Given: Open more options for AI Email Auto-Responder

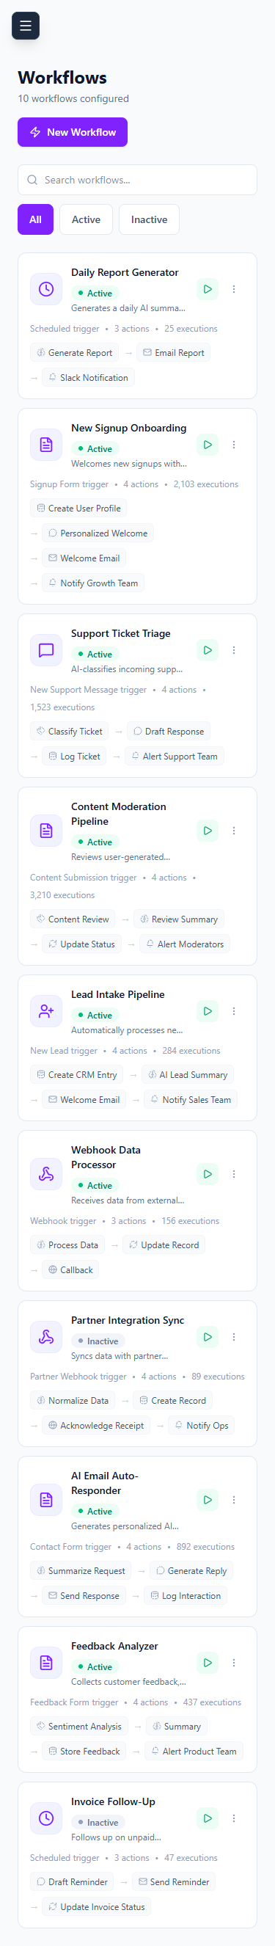Looking at the screenshot, I should coord(233,1501).
